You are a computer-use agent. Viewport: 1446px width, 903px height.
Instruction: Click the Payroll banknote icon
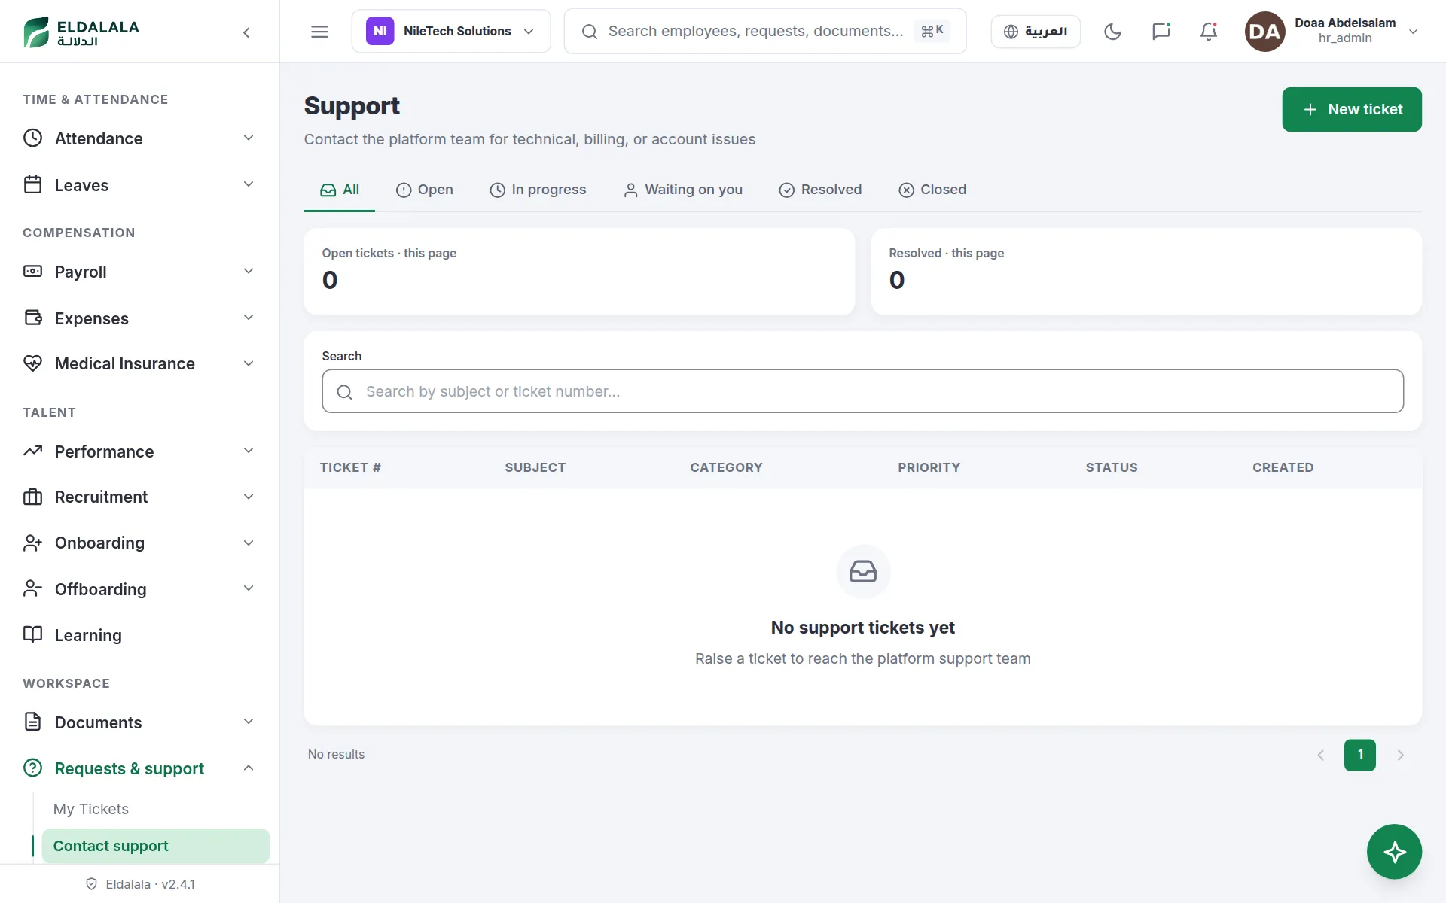coord(32,272)
